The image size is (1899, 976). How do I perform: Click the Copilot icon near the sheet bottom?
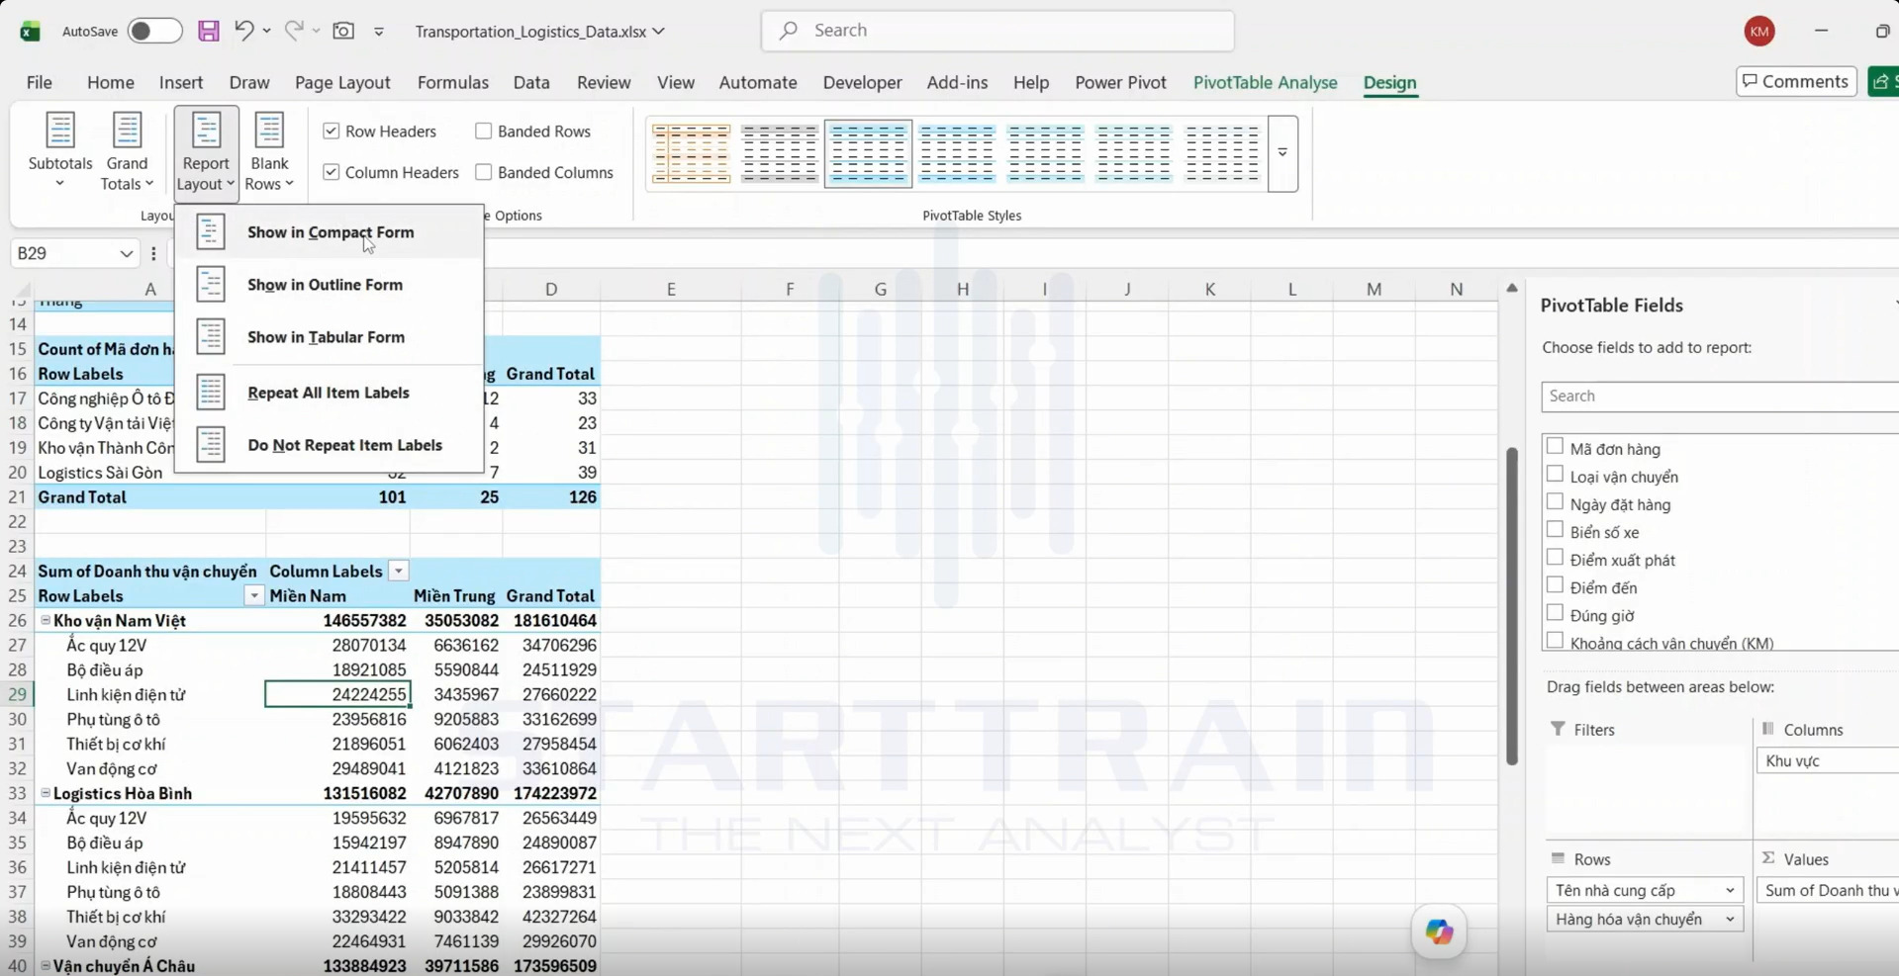[1439, 932]
